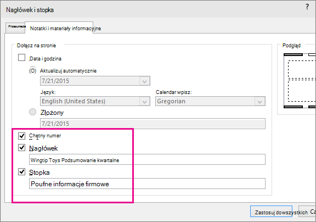Image resolution: width=316 pixels, height=222 pixels.
Task: Open the English (United States) language dropdown
Action: tap(95, 101)
